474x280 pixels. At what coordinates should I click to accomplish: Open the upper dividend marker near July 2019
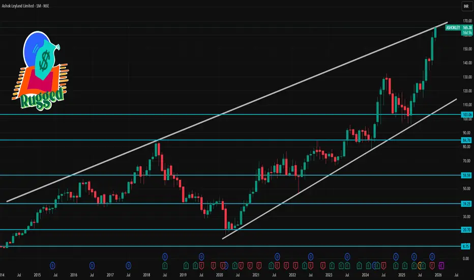201,257
